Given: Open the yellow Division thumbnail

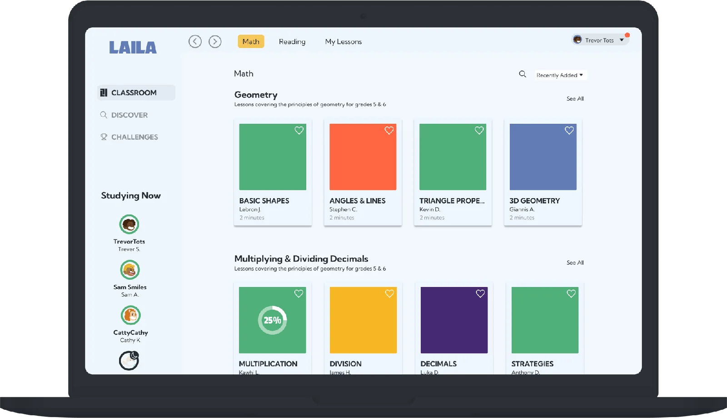Looking at the screenshot, I should pyautogui.click(x=363, y=320).
